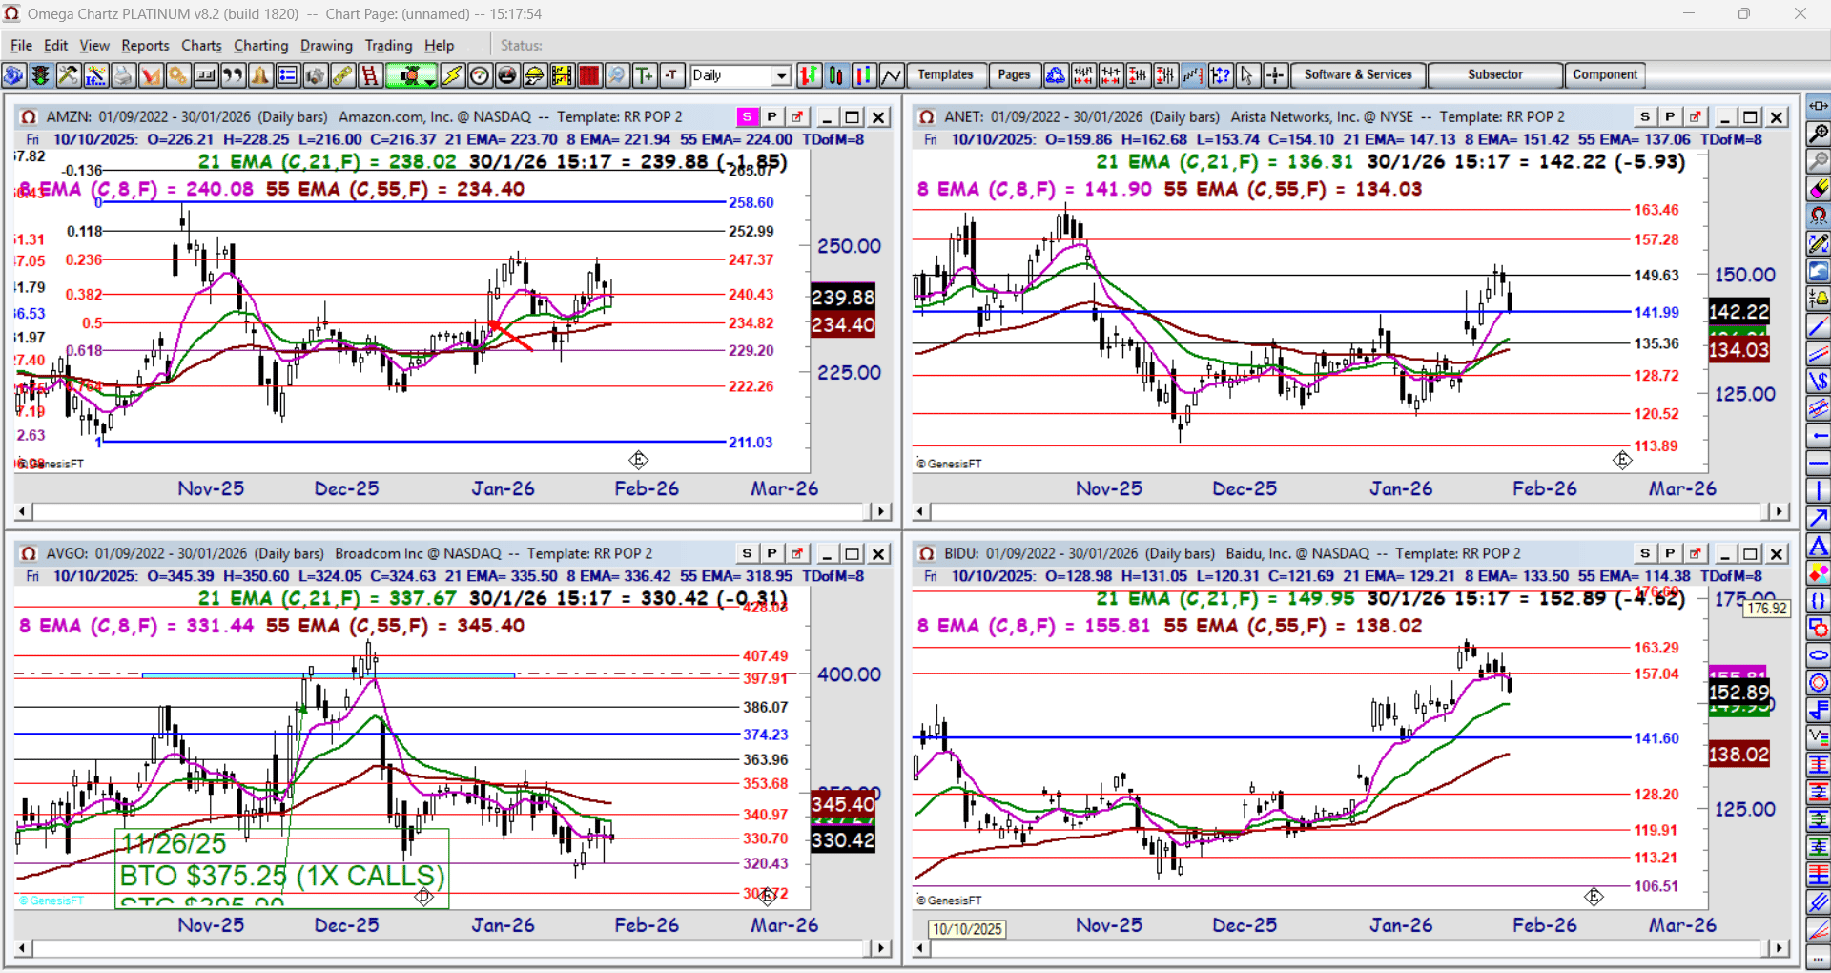Select the horseshoe magnet snap tool

(1819, 217)
